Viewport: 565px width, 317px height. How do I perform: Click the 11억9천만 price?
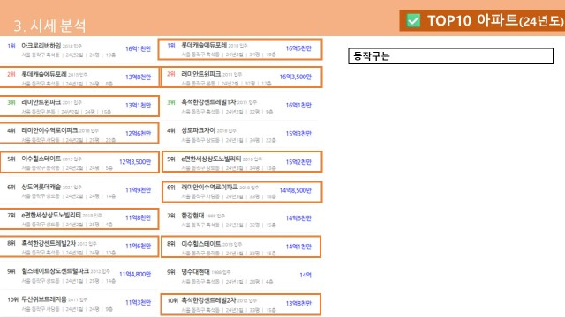click(138, 190)
